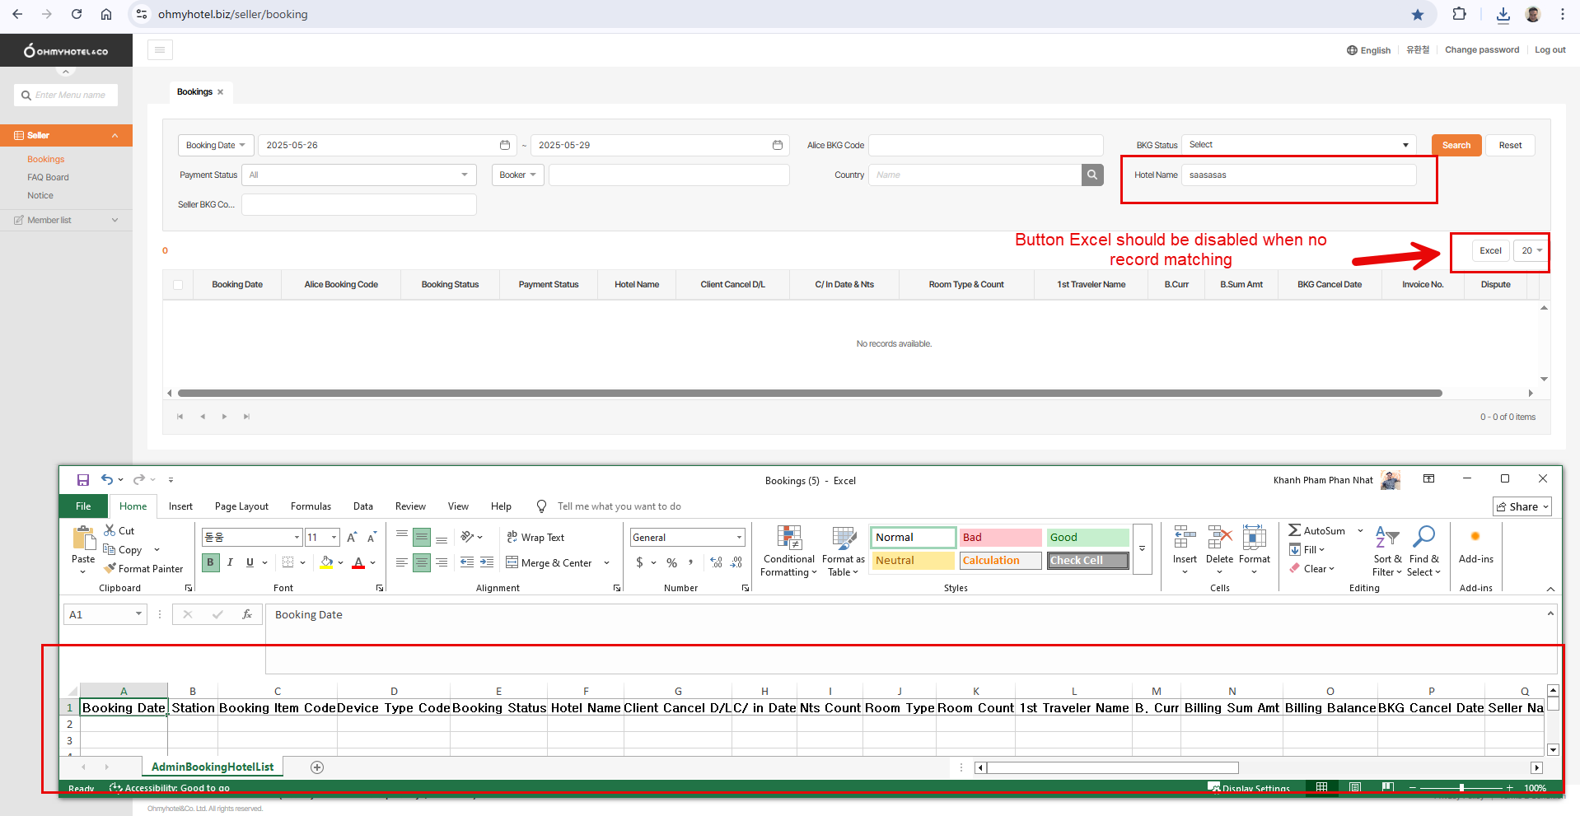The image size is (1580, 816).
Task: Click the Merge & Center icon
Action: pos(512,562)
